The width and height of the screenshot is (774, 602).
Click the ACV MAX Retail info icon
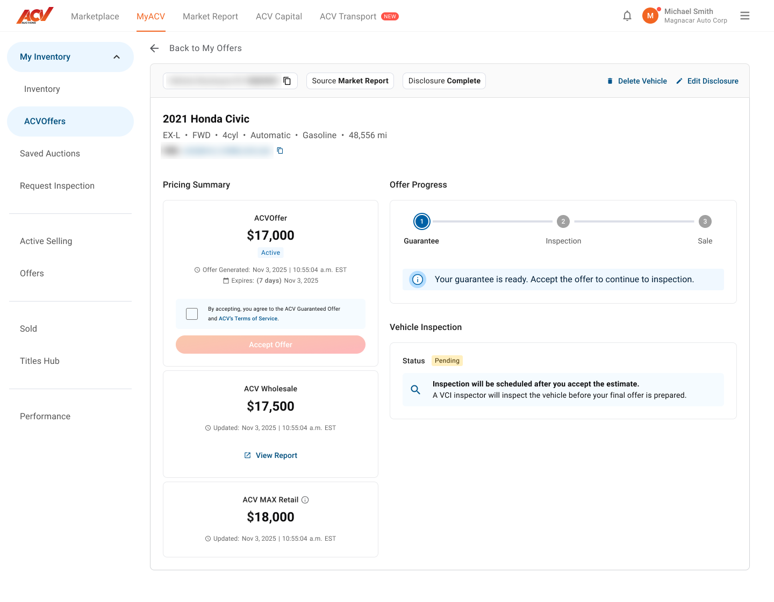305,500
